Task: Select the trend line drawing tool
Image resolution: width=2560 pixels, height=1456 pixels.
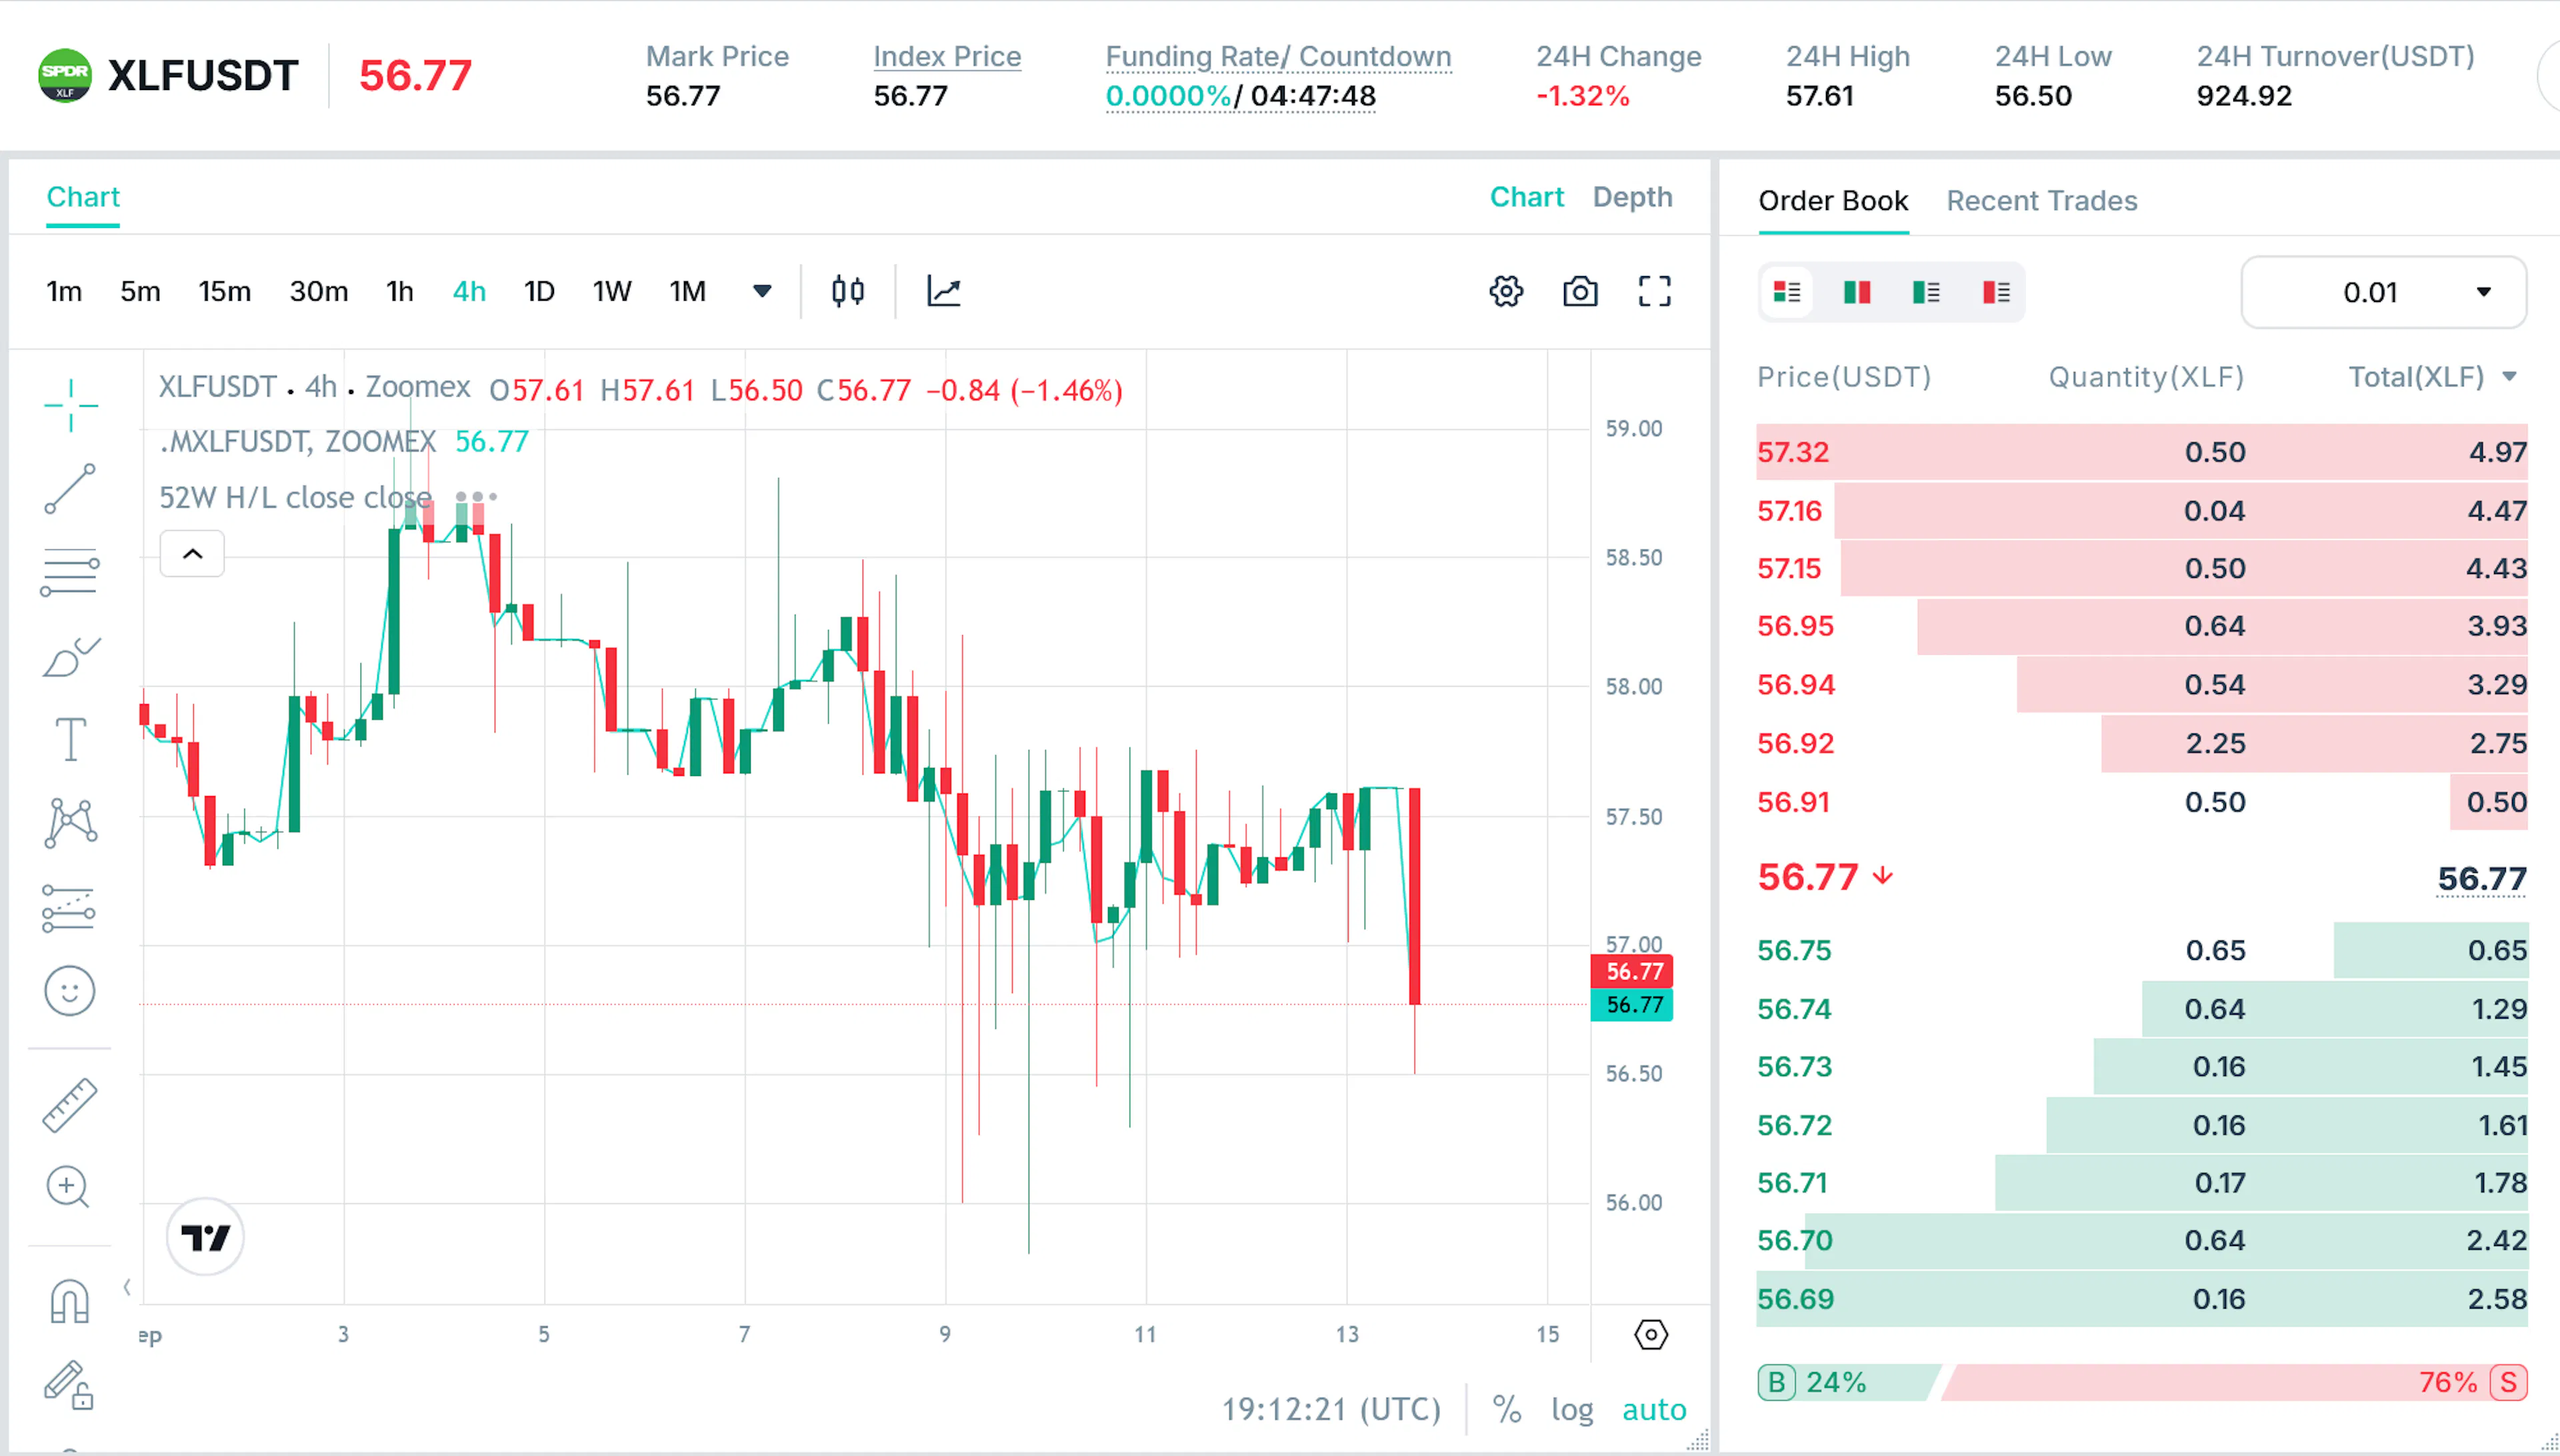Action: [x=70, y=489]
